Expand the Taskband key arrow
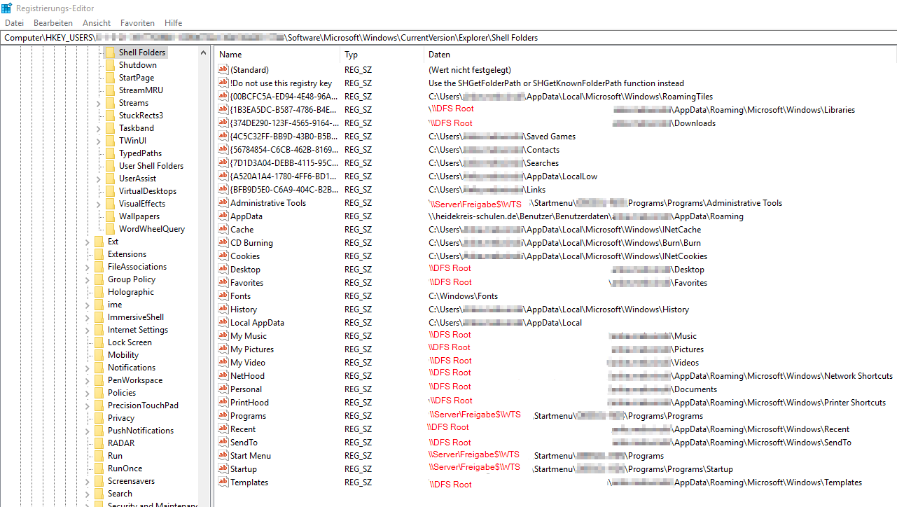The image size is (897, 507). (x=98, y=128)
